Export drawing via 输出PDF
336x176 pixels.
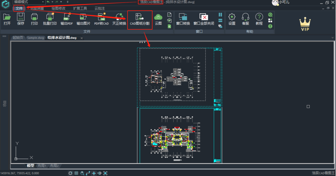pyautogui.click(x=67, y=19)
